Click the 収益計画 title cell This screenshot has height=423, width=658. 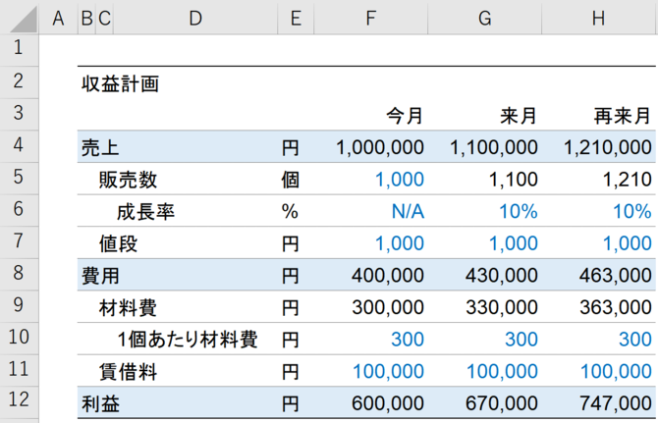pyautogui.click(x=121, y=83)
